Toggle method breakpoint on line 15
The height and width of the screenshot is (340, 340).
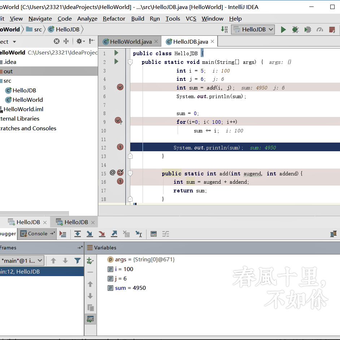coord(120,173)
